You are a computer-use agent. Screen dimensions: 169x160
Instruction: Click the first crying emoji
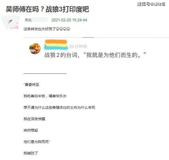[58, 29]
